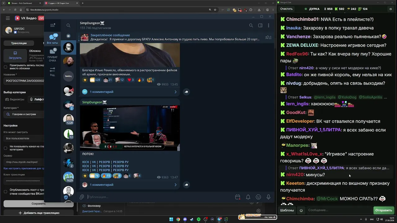This screenshot has height=223, width=397.
Task: Click the Очистить button in Merged Chat
Action: (286, 9)
